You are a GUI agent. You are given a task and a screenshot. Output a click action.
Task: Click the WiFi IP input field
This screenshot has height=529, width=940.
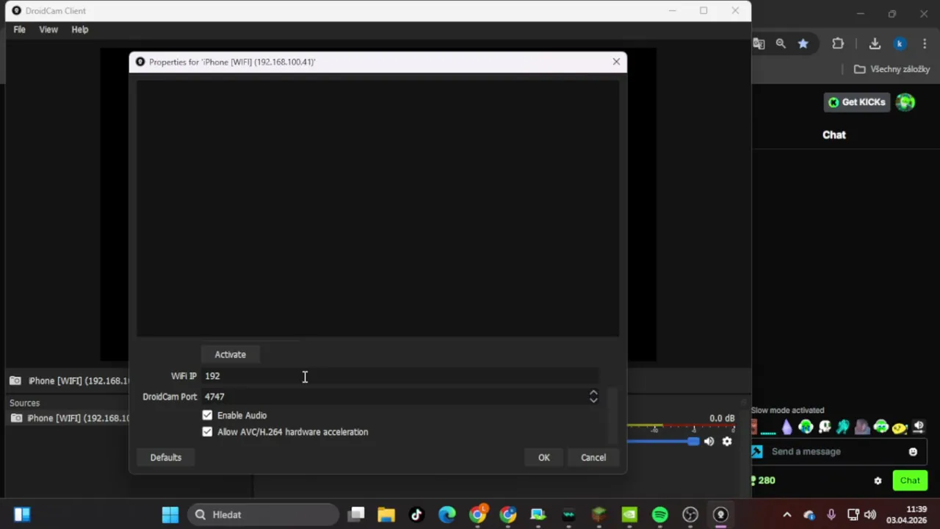[399, 375]
